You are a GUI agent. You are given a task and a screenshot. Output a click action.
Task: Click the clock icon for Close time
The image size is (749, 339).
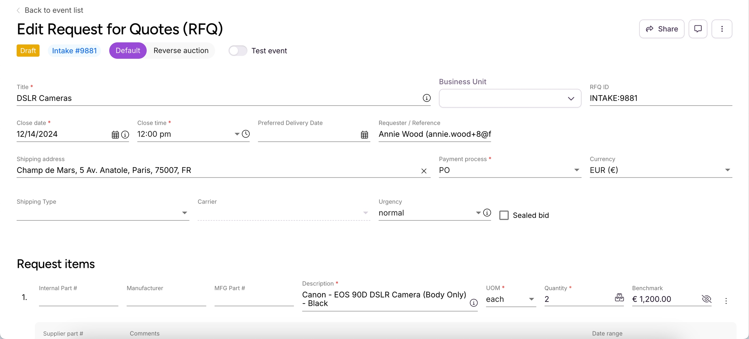[x=246, y=134]
